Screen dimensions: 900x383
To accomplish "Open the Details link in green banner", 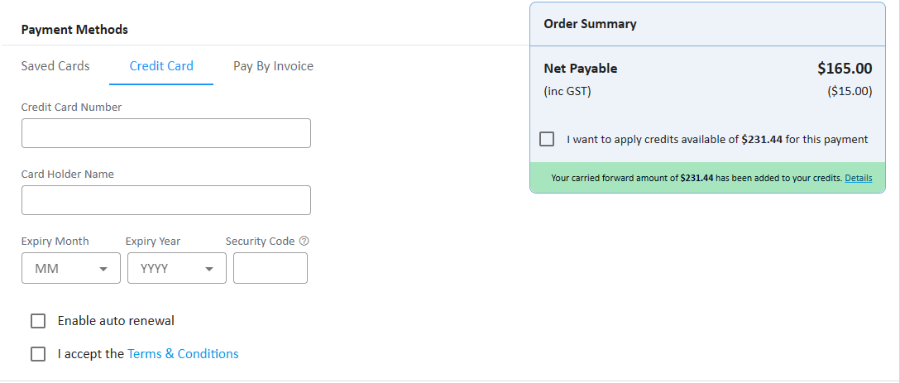I will [x=858, y=178].
